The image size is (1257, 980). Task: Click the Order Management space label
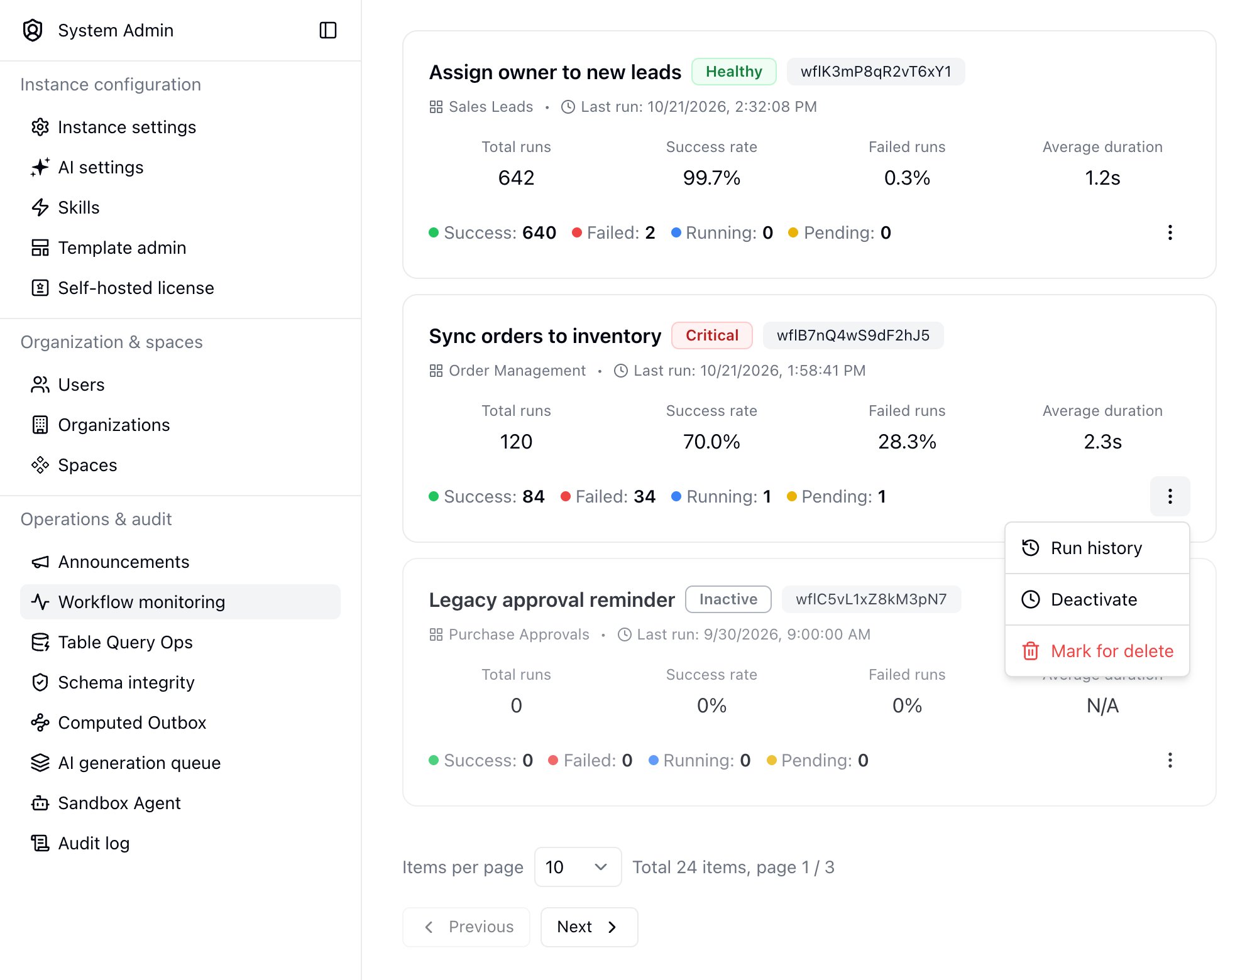pyautogui.click(x=508, y=371)
